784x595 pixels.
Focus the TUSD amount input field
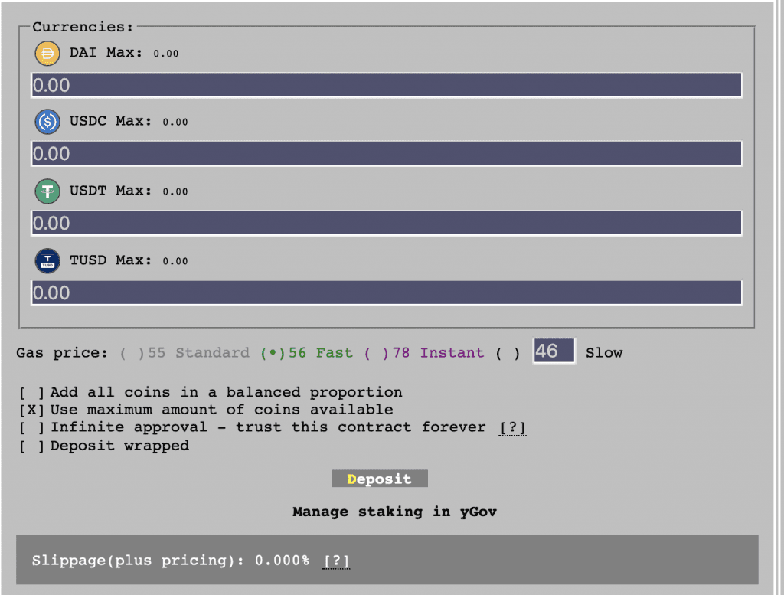(386, 293)
